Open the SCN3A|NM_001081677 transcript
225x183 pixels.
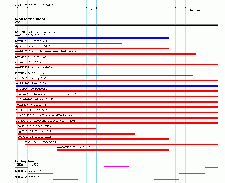(x=116, y=179)
